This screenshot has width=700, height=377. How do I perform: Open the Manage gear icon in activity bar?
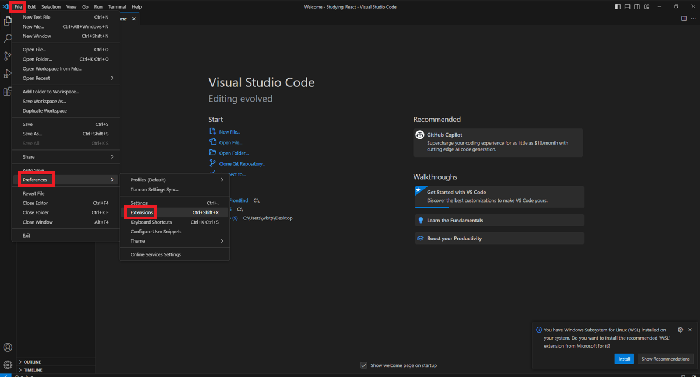coord(8,365)
